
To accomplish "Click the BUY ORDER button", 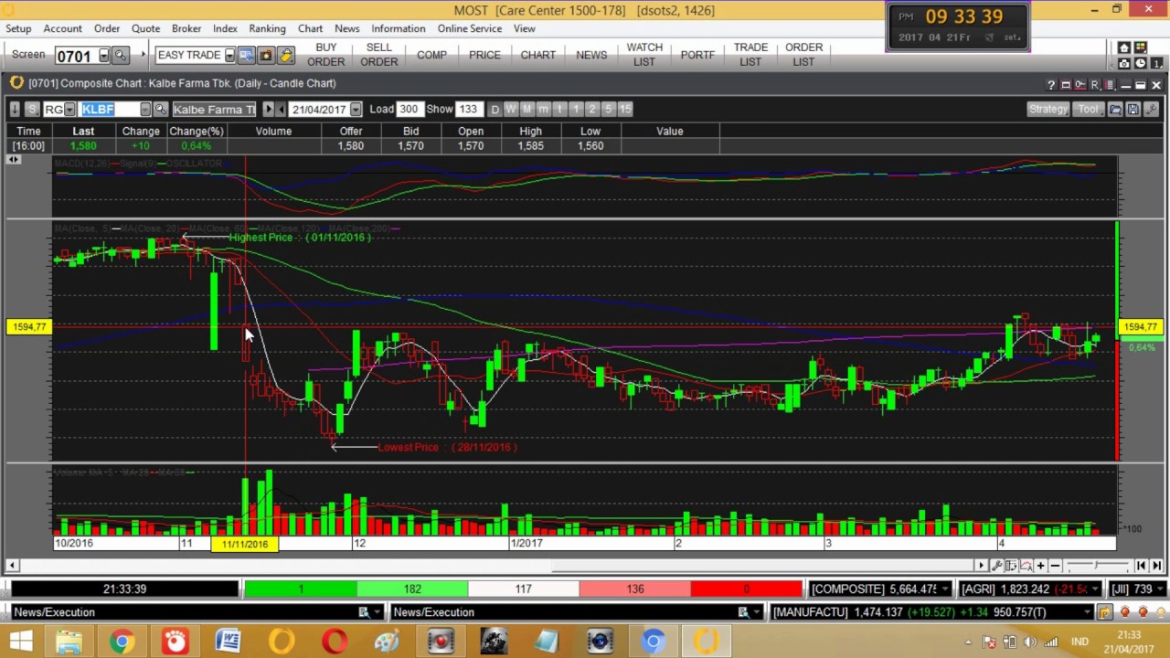I will (x=326, y=55).
